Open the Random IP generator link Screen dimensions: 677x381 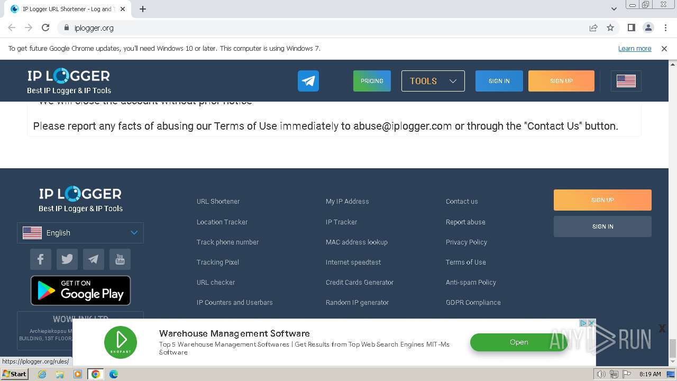[357, 303]
